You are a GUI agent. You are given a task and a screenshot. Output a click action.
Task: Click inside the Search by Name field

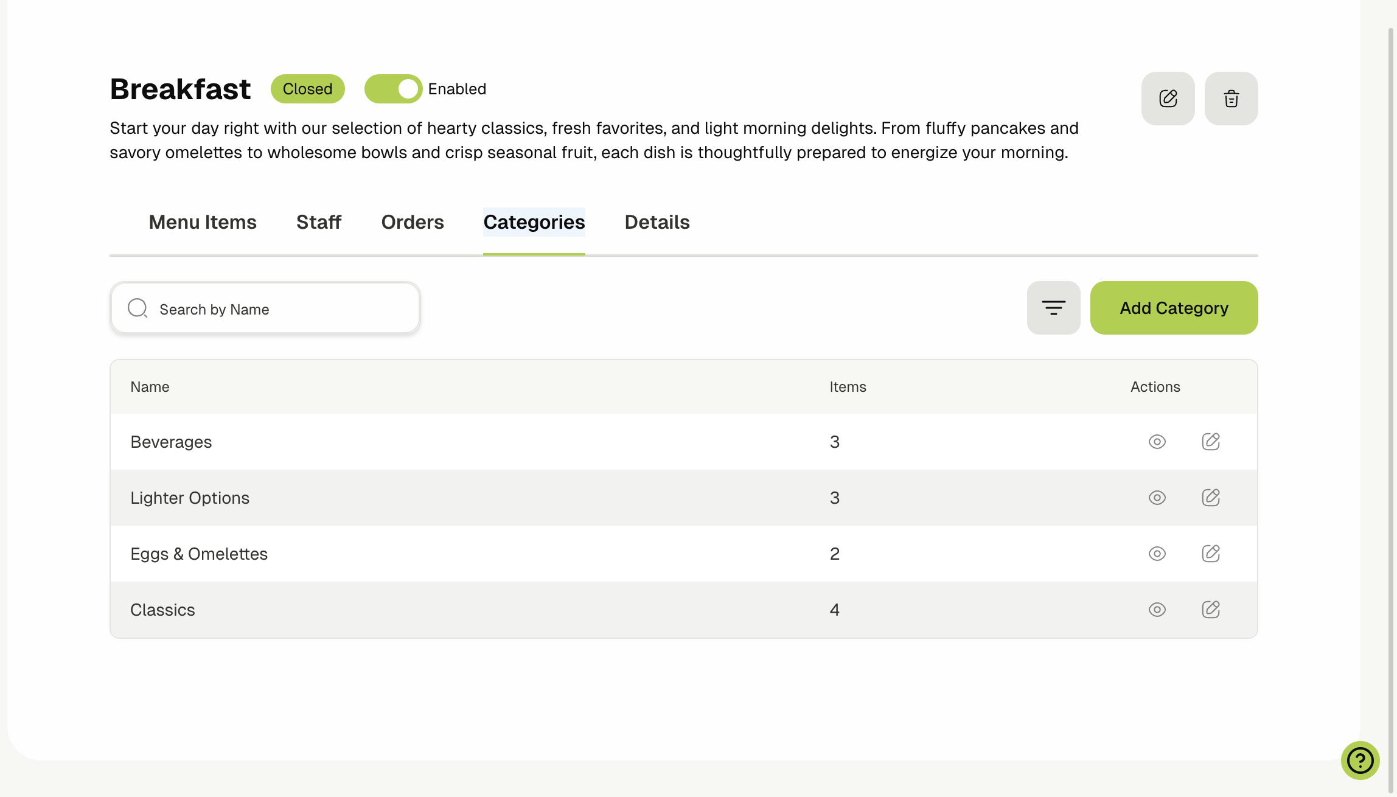point(265,308)
